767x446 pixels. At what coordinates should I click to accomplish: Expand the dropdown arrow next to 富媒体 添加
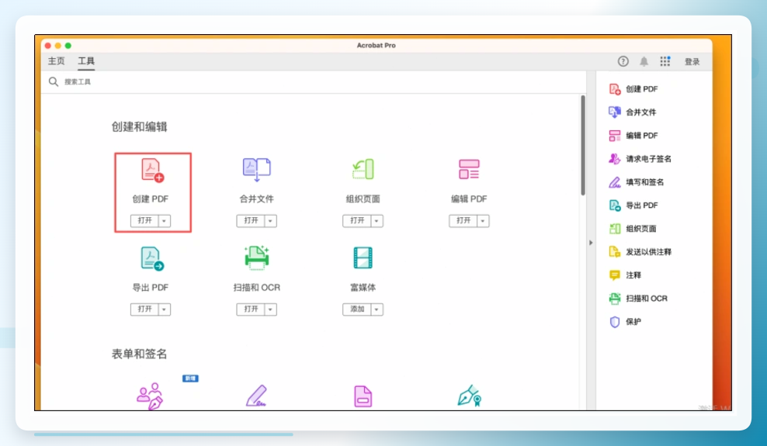tap(377, 309)
